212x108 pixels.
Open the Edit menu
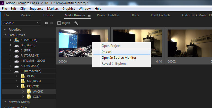(13, 9)
